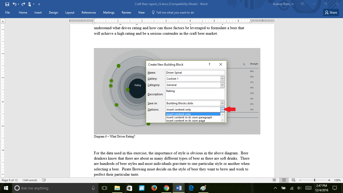Viewport: 343px width, 193px height.
Task: Click the Undo arrow icon
Action: tap(15, 4)
